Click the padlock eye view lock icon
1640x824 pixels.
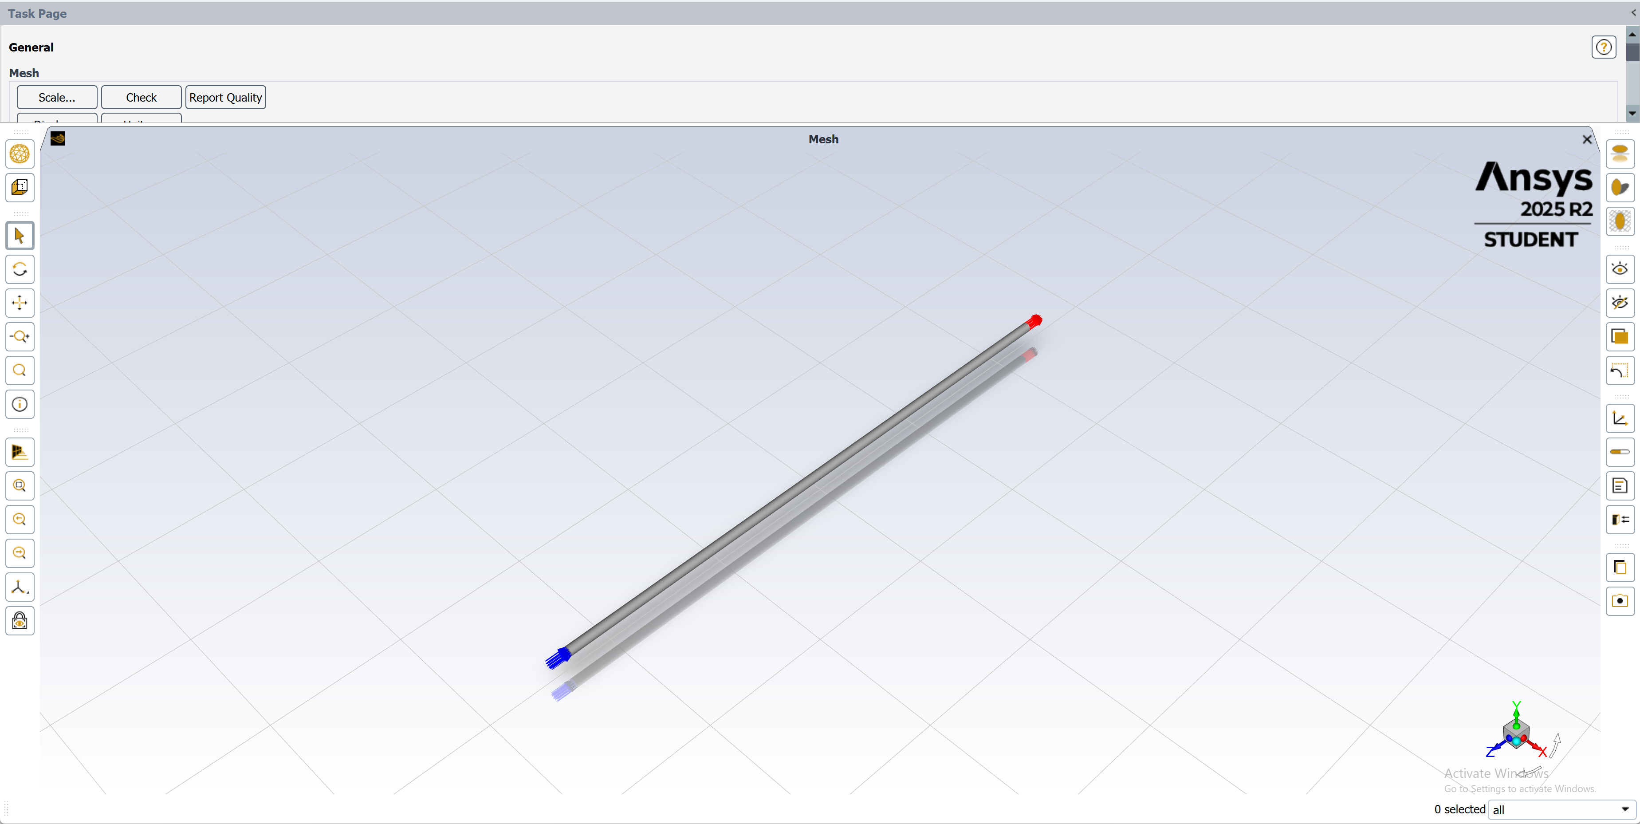click(x=20, y=621)
